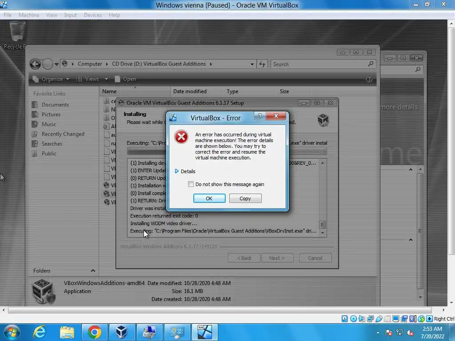
Task: Click the help question mark in error dialog
Action: click(259, 116)
